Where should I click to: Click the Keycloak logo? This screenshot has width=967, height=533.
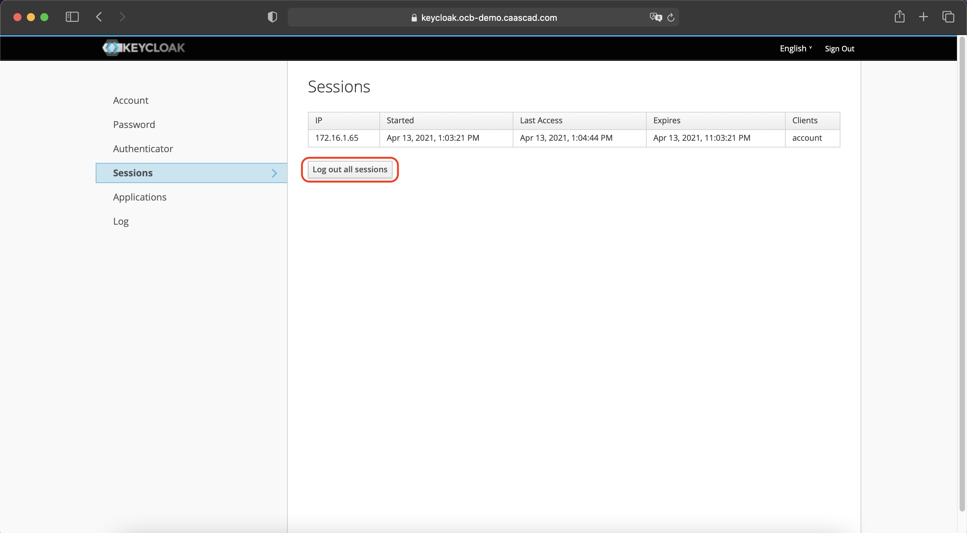click(x=144, y=48)
